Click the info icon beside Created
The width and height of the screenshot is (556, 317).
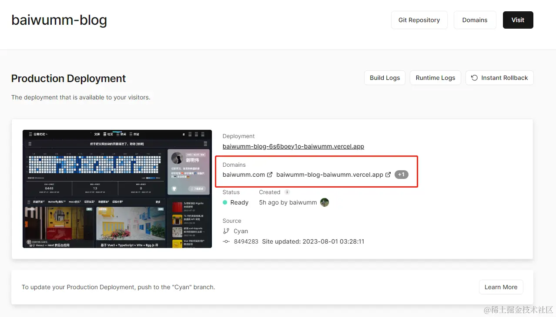pos(287,192)
